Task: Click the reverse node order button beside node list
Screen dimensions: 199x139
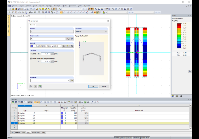Action: coord(72,39)
